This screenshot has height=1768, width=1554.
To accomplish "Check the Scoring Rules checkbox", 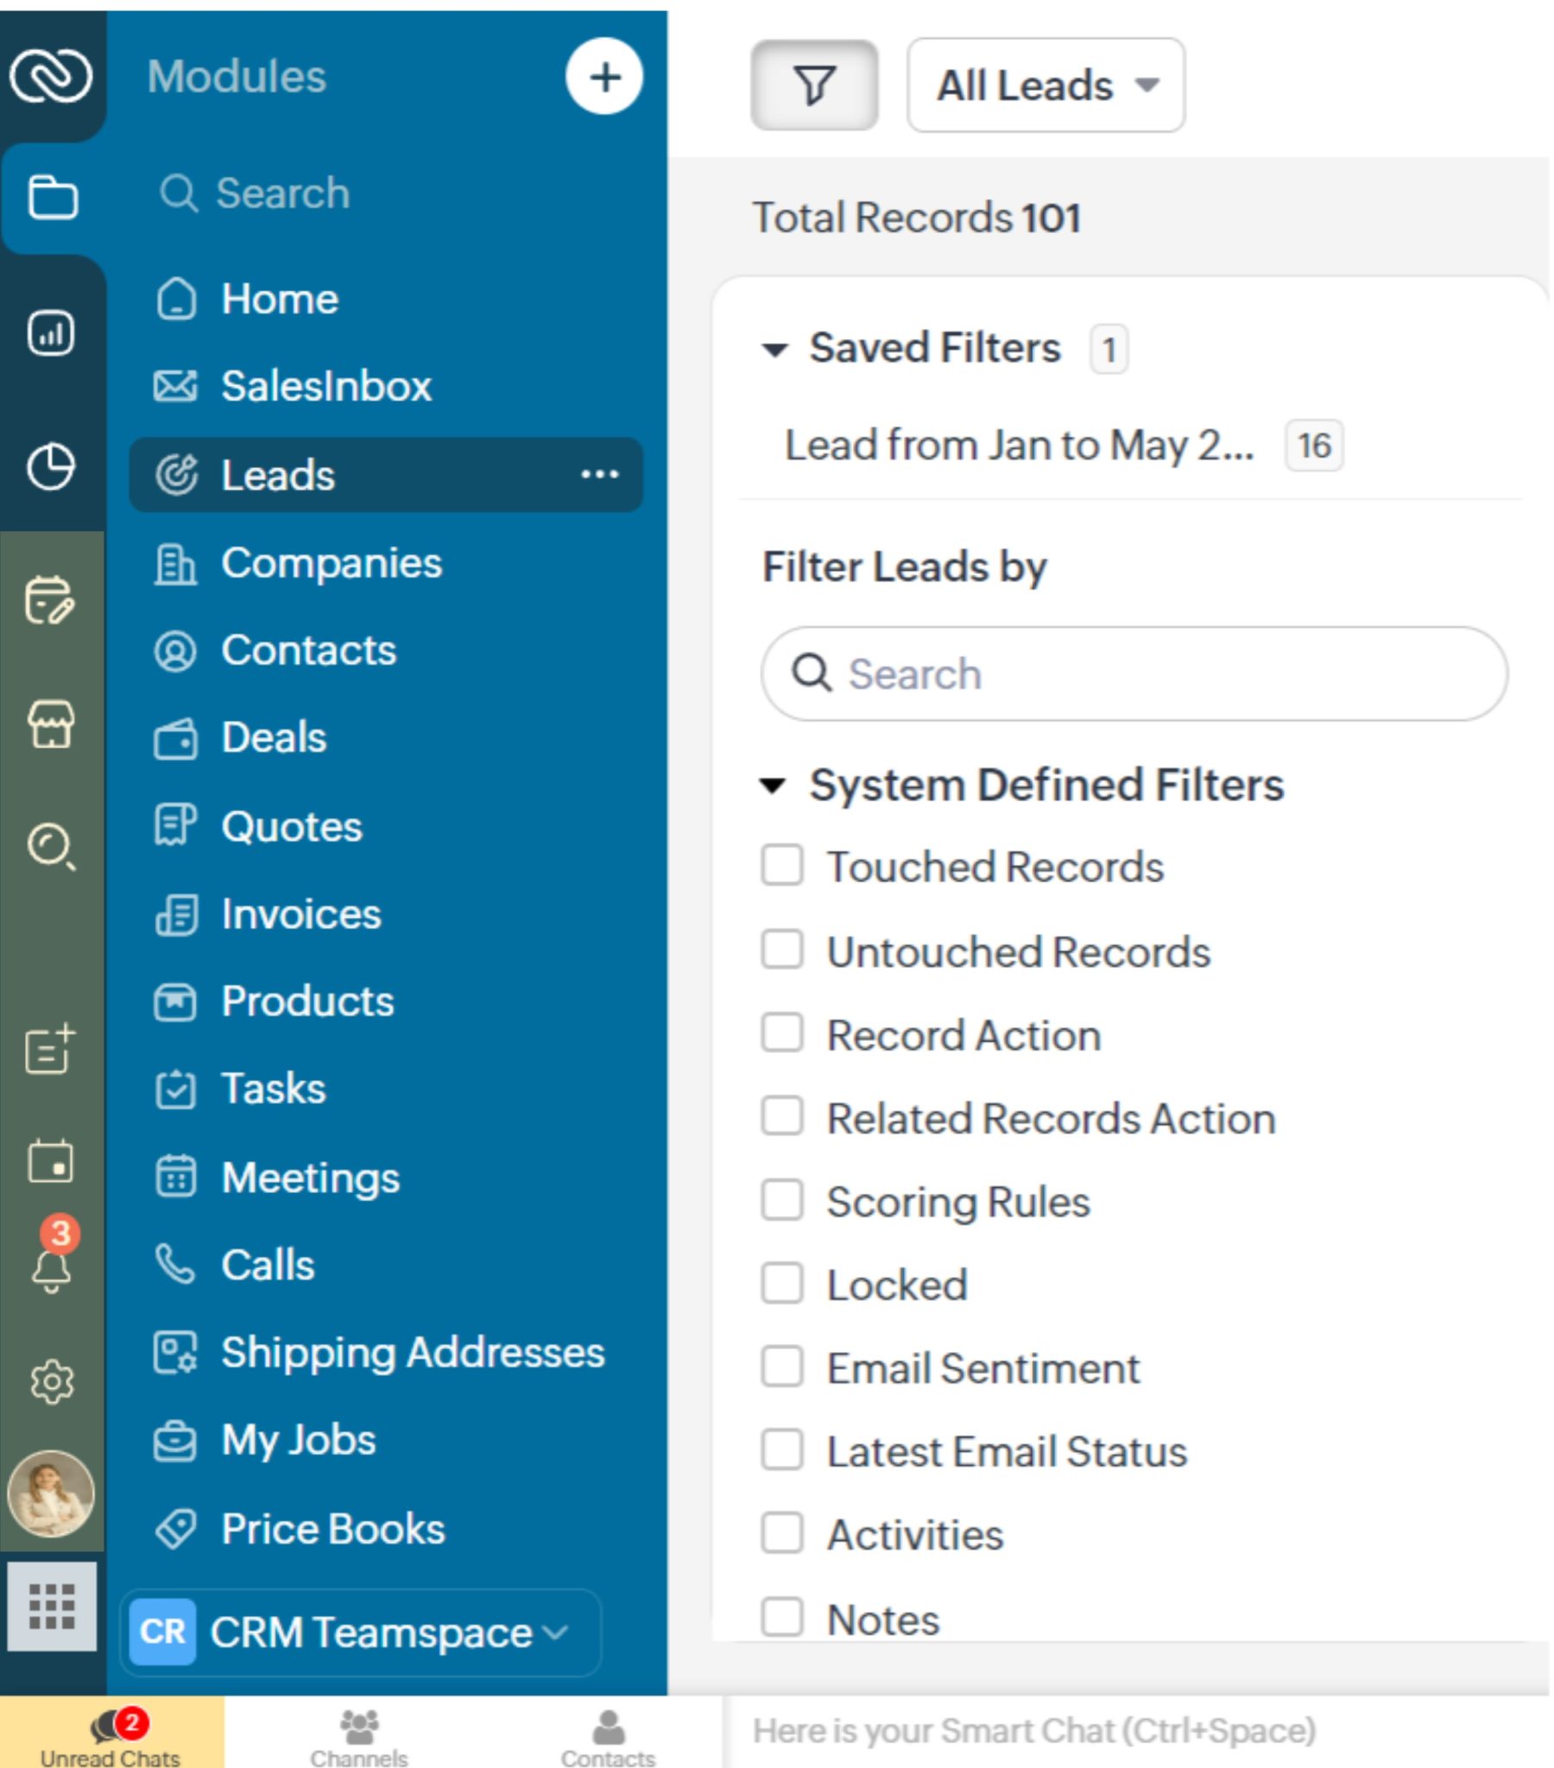I will pyautogui.click(x=781, y=1201).
